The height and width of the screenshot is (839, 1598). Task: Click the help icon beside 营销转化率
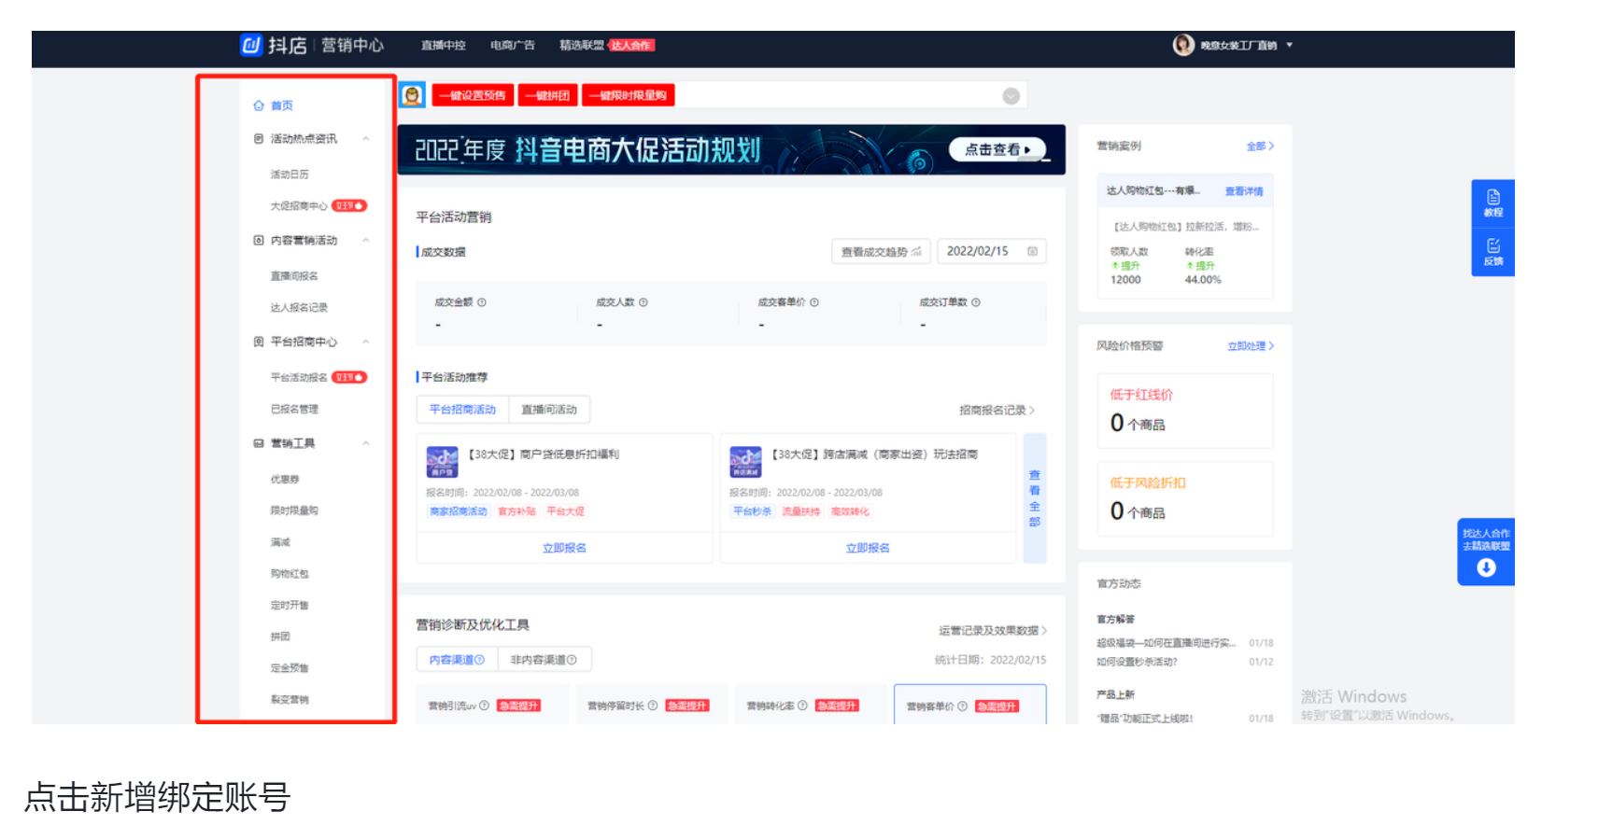pos(802,706)
